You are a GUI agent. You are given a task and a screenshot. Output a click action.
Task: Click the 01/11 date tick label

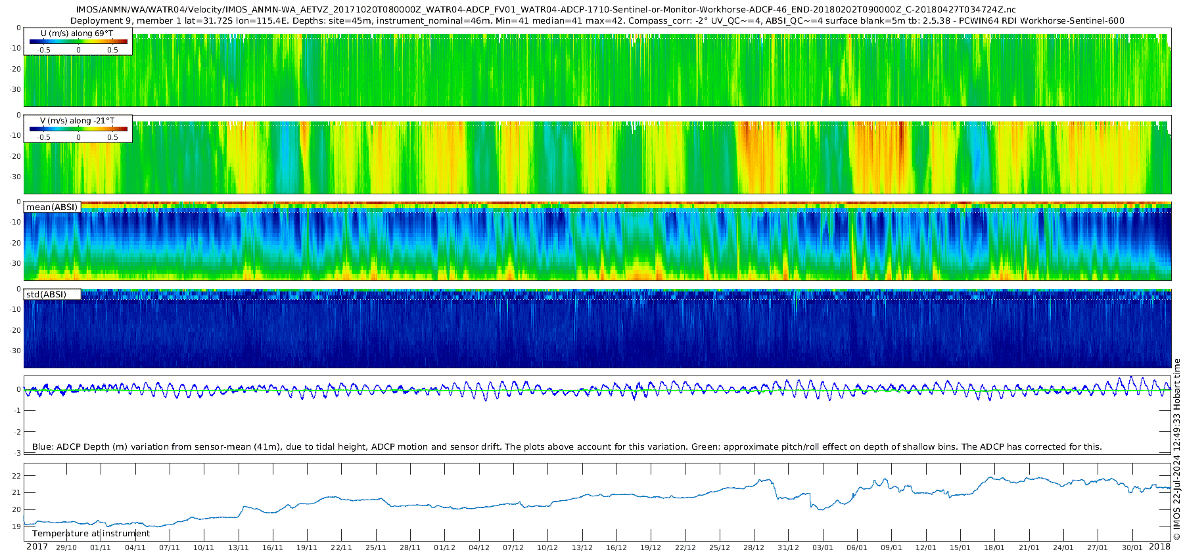click(101, 547)
